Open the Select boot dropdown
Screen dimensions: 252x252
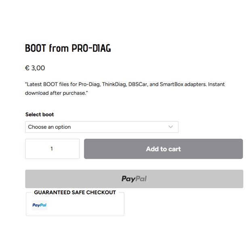coord(101,127)
